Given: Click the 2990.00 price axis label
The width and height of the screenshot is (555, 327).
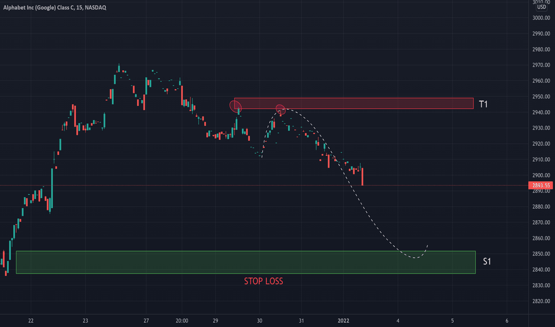Looking at the screenshot, I should tap(541, 33).
